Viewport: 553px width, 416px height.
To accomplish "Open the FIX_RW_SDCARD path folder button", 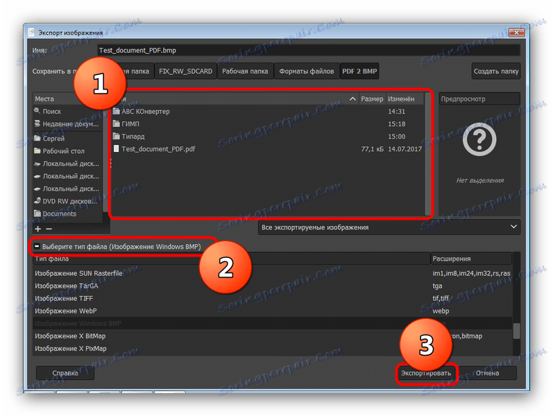I will click(x=185, y=71).
